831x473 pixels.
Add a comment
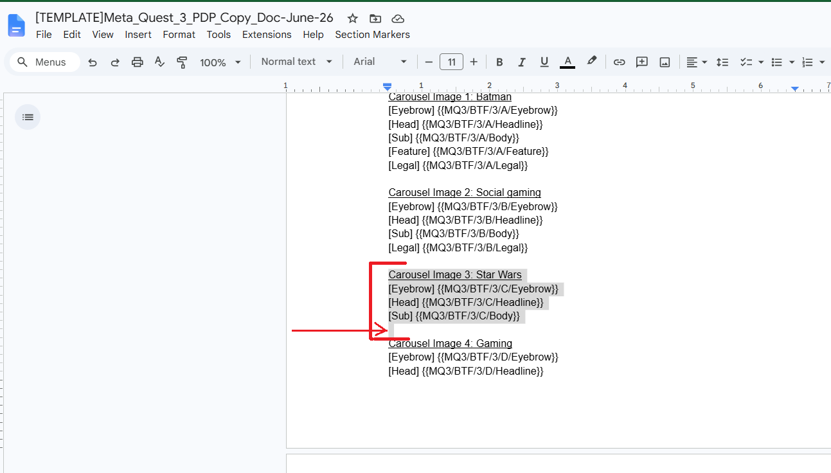pyautogui.click(x=641, y=62)
